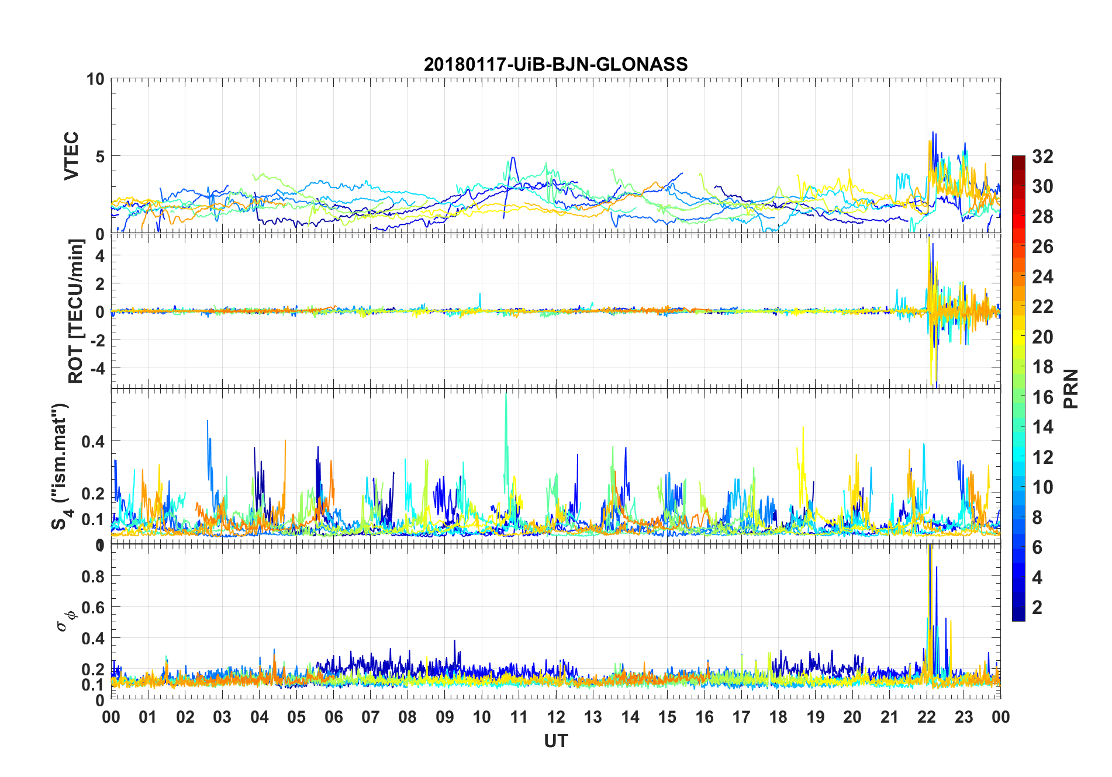Click sigma phi axis tick label 0.8
Image resolution: width=1112 pixels, height=777 pixels.
[94, 577]
